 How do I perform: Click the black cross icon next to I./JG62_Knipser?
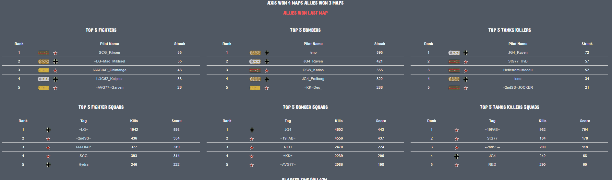[x=55, y=79]
